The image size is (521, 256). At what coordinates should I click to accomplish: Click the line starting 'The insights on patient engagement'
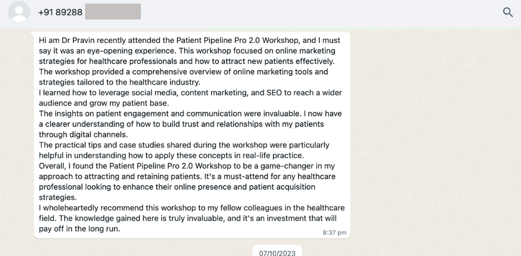(x=190, y=114)
